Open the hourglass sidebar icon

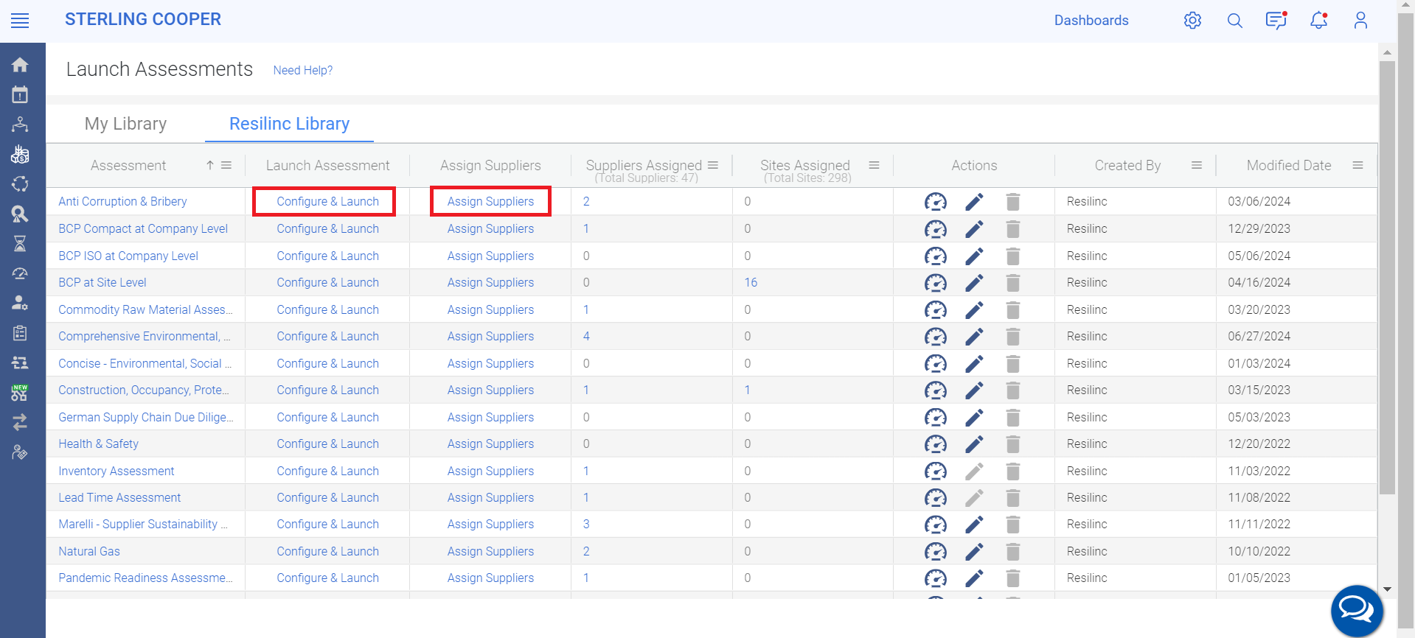click(x=20, y=243)
